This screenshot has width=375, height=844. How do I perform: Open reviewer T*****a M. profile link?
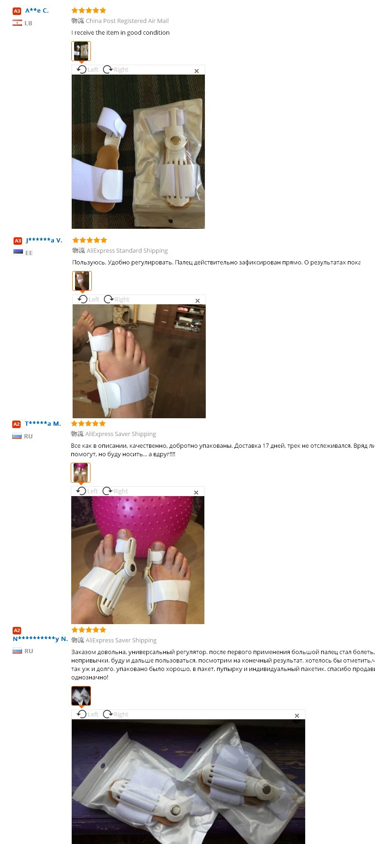click(43, 423)
